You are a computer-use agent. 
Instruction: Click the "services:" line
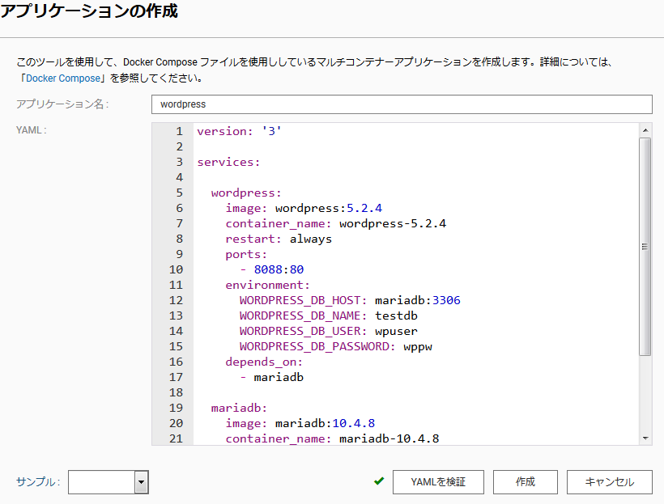point(228,162)
